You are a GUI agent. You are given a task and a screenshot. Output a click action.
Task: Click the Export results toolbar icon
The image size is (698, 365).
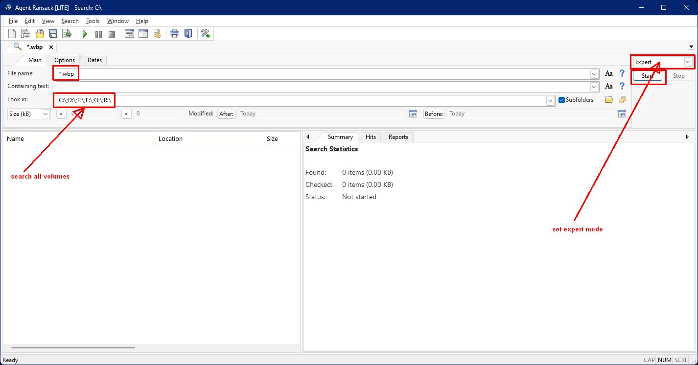pos(67,34)
